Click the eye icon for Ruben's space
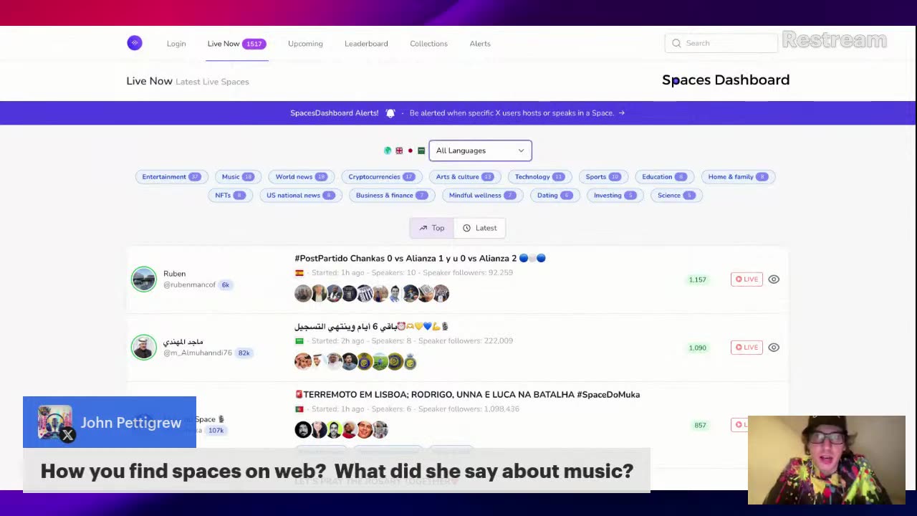The height and width of the screenshot is (516, 917). [774, 279]
